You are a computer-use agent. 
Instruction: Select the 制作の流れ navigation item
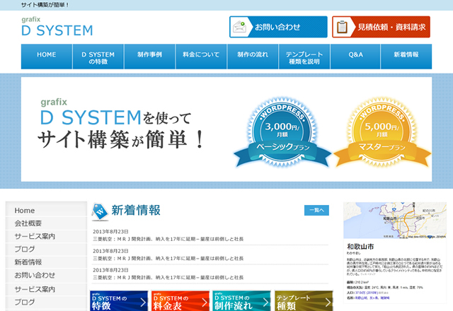click(x=253, y=57)
